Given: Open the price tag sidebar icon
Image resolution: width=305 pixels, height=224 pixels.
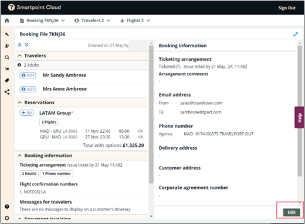Looking at the screenshot, I should [x=7, y=80].
